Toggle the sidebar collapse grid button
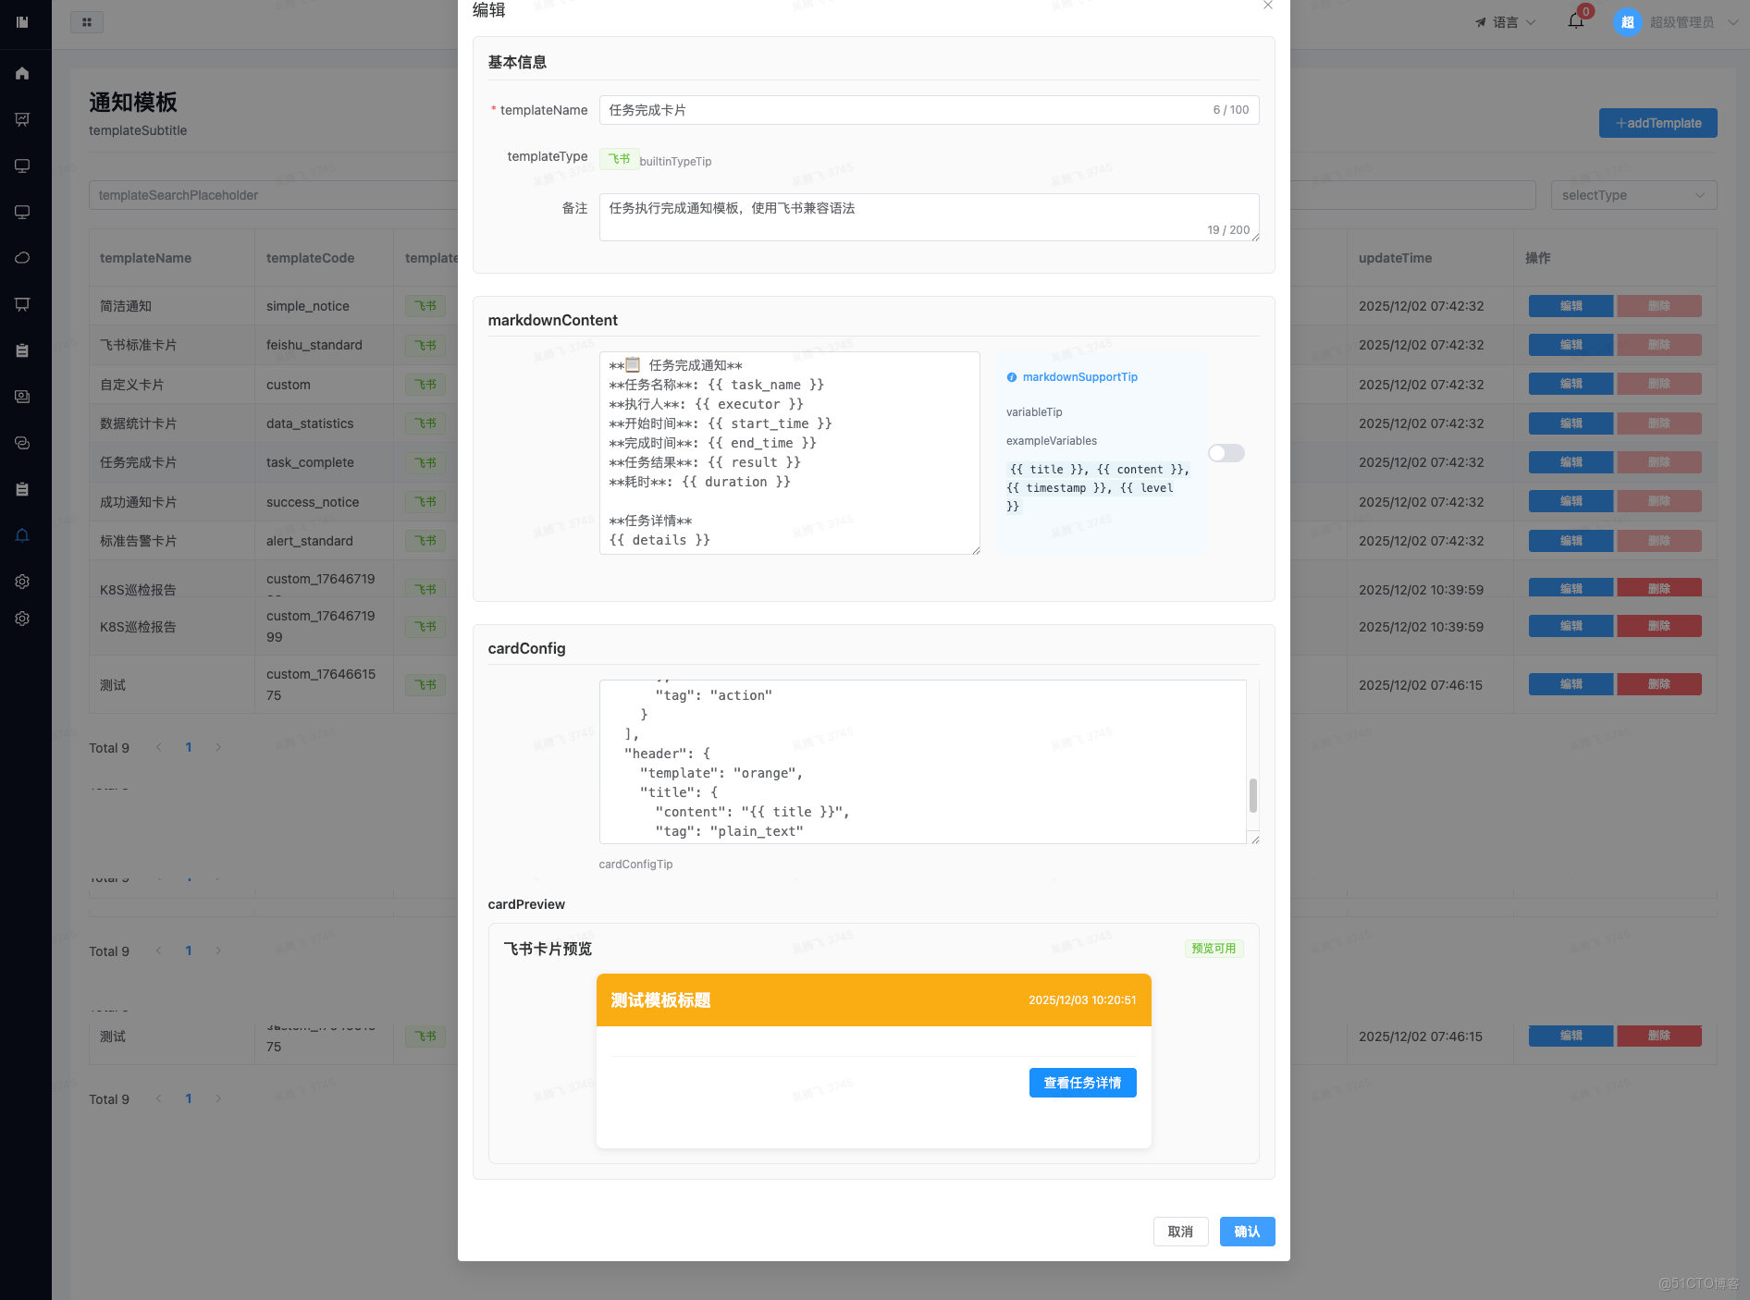Image resolution: width=1750 pixels, height=1300 pixels. [87, 22]
